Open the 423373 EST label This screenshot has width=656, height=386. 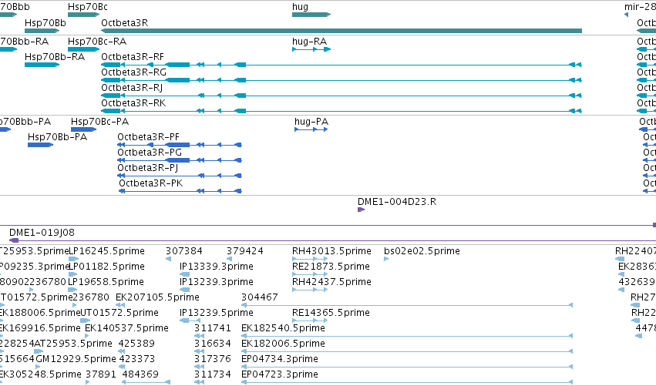(136, 359)
